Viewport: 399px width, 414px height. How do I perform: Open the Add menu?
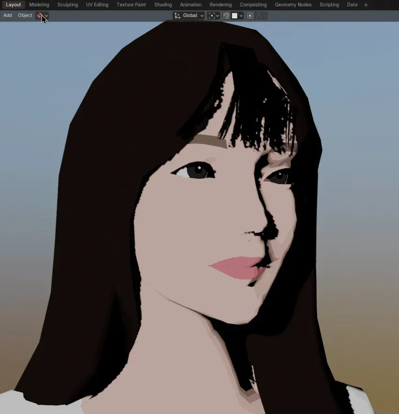point(8,15)
